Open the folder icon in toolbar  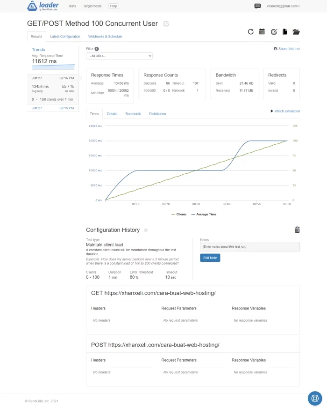click(x=296, y=32)
